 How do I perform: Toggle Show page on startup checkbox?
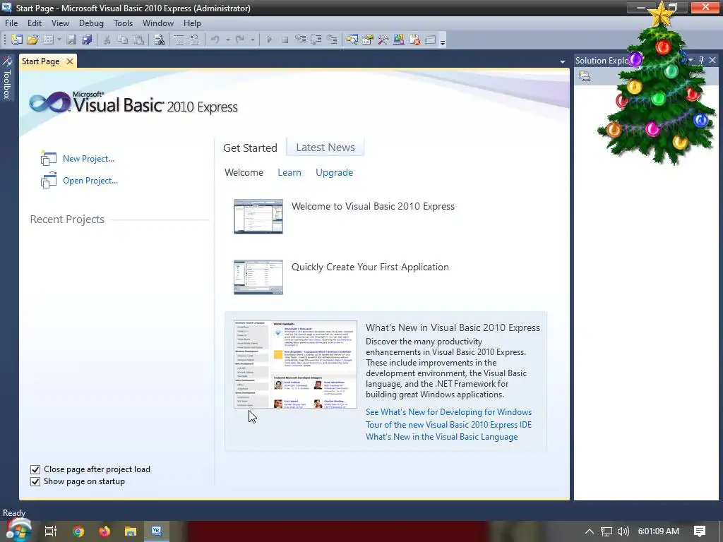(35, 481)
